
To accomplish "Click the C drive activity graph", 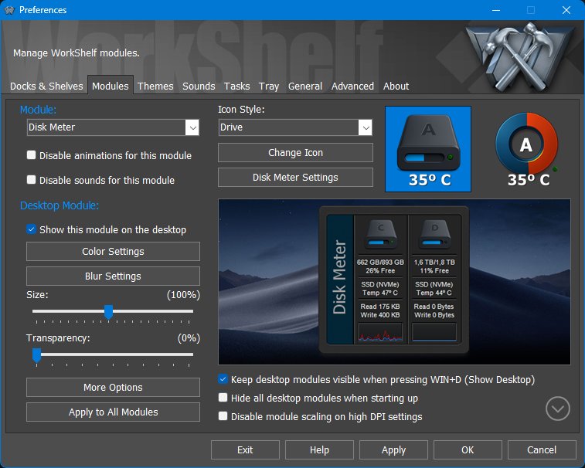I will click(380, 332).
